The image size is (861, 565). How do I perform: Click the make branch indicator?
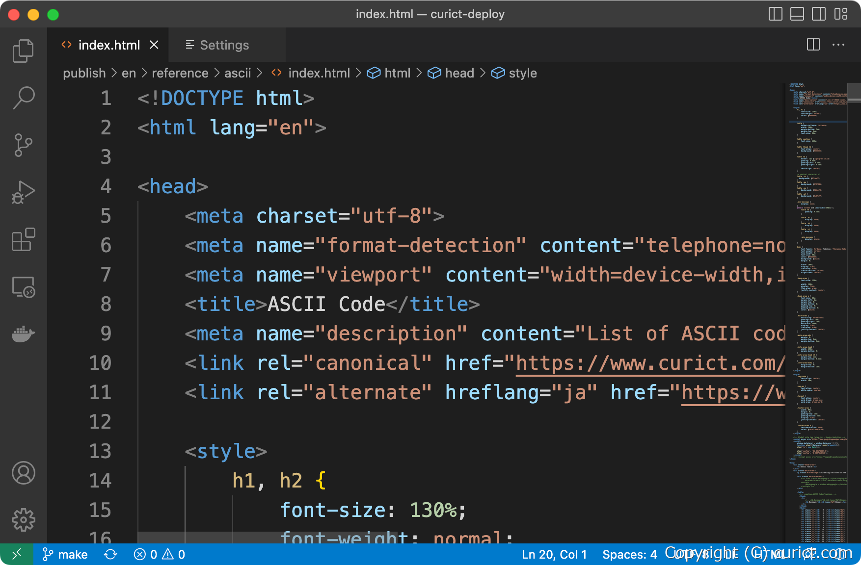coord(64,554)
